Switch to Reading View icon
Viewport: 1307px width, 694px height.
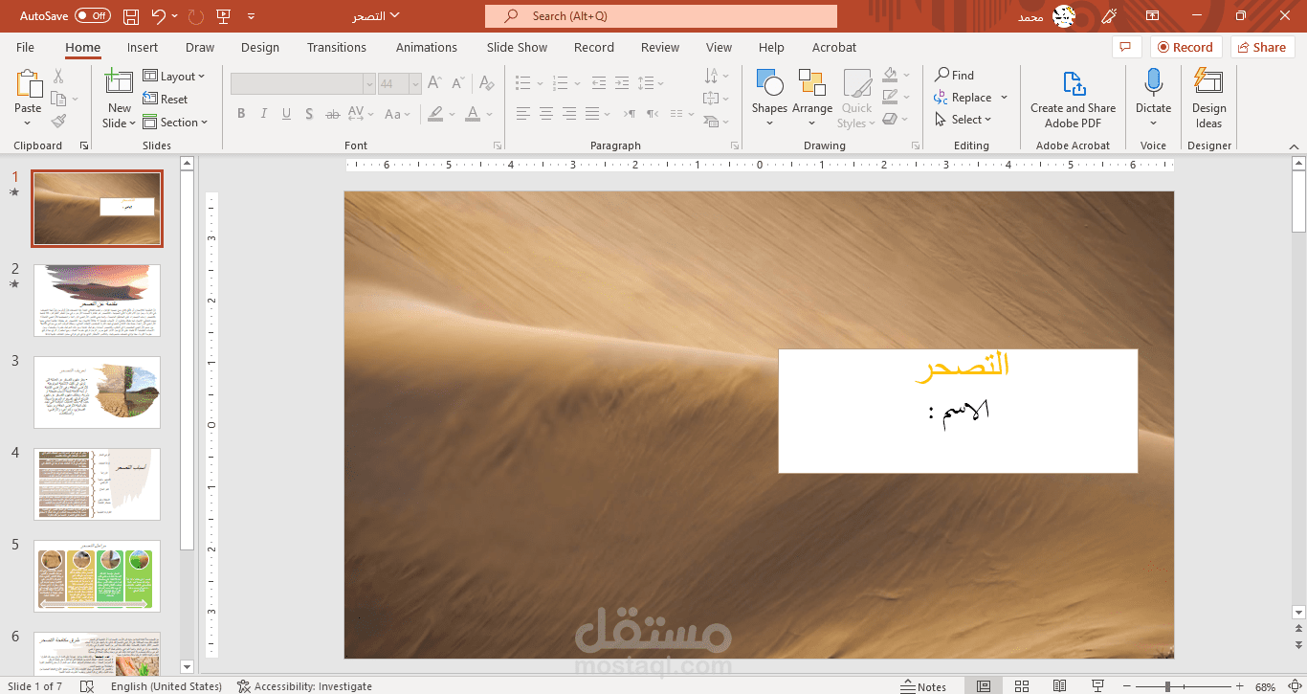[1059, 686]
